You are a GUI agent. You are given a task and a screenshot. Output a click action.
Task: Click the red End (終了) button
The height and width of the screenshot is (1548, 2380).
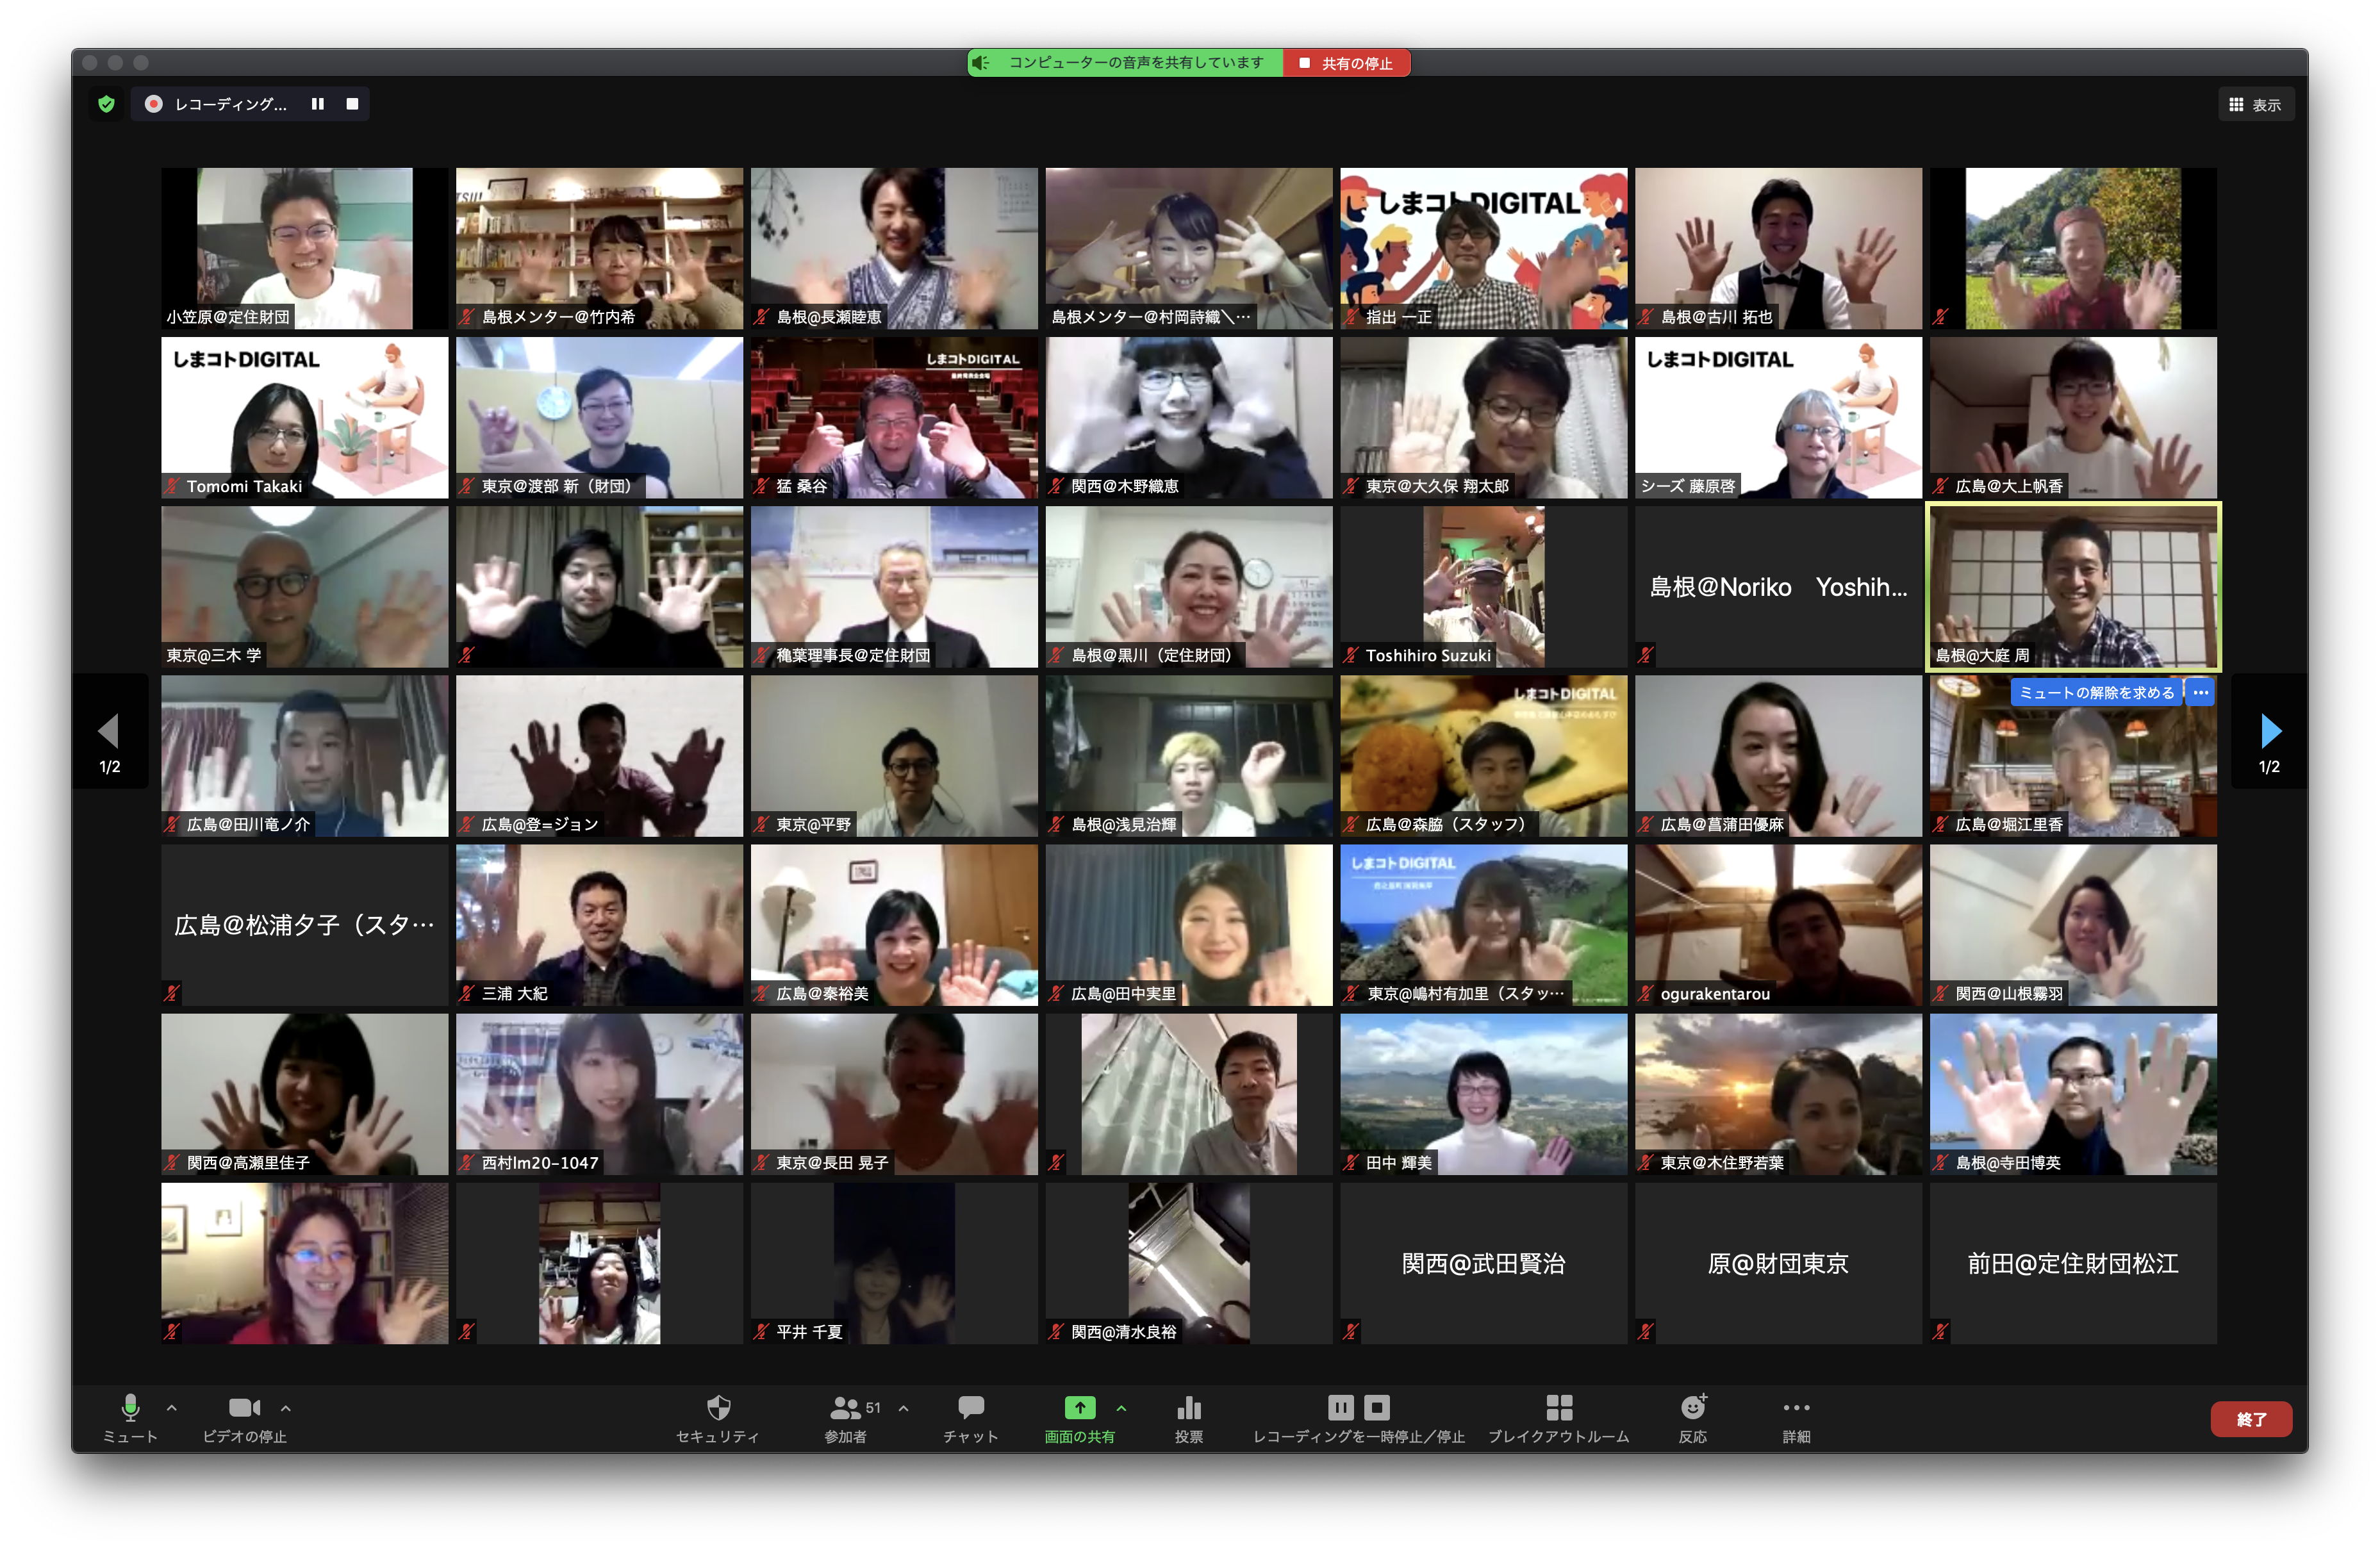pyautogui.click(x=2250, y=1419)
